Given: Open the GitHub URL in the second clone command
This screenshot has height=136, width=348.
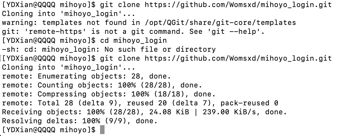Looking at the screenshot, I should (x=238, y=58).
